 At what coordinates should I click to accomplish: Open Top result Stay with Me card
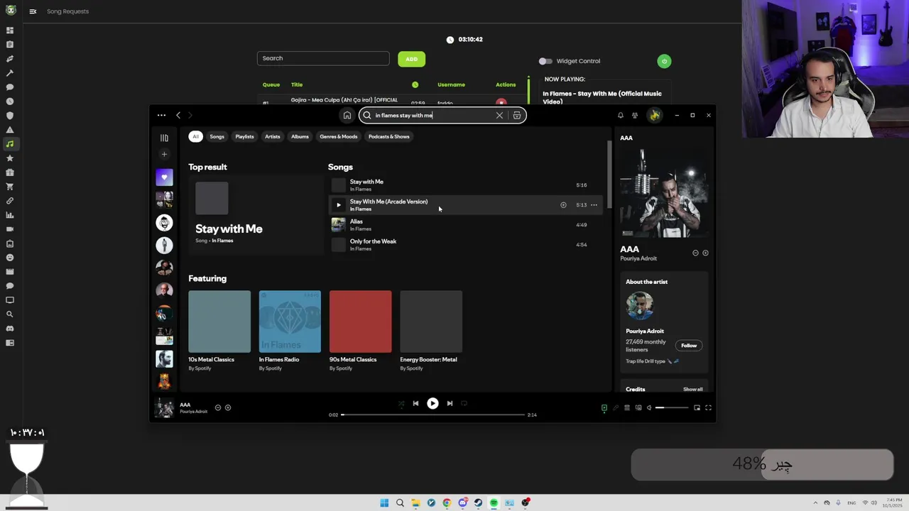[256, 214]
